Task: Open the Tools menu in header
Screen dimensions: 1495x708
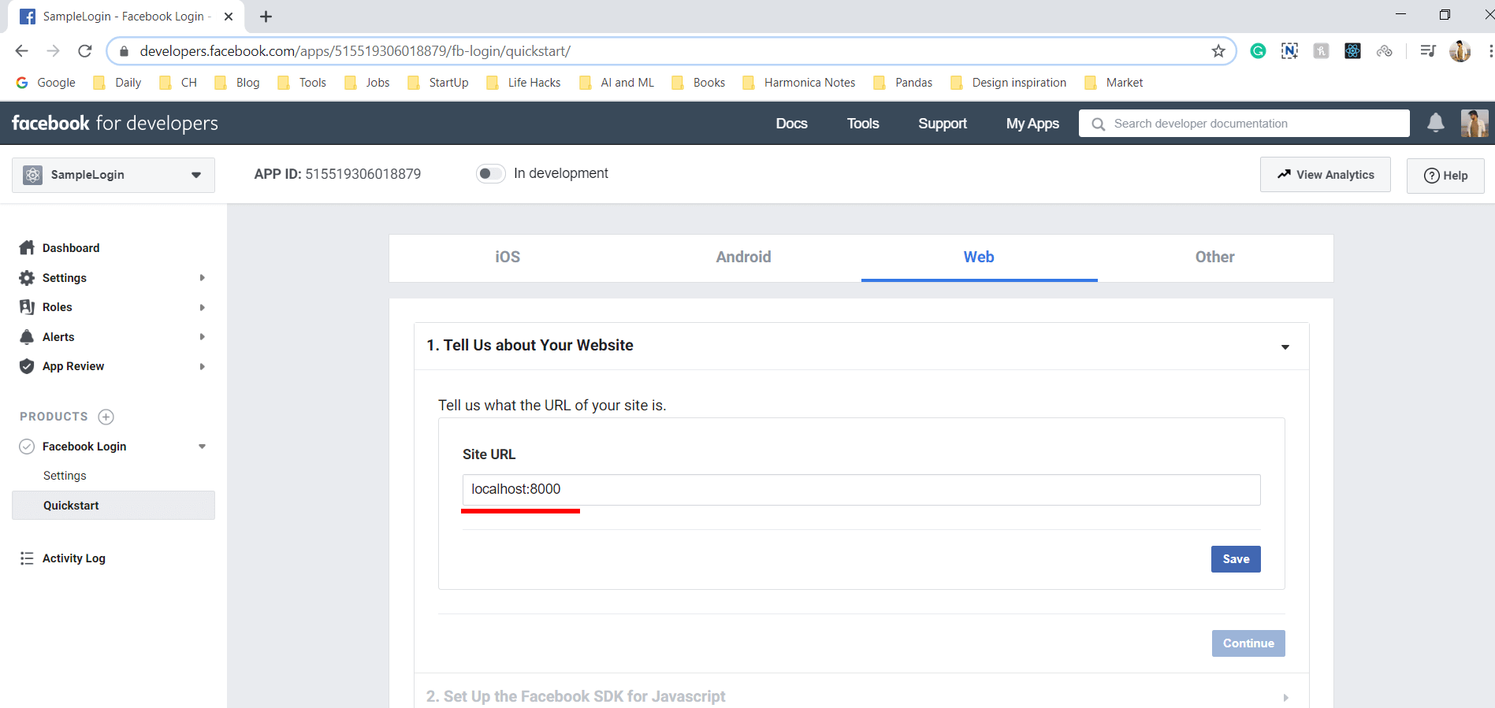Action: click(x=863, y=124)
